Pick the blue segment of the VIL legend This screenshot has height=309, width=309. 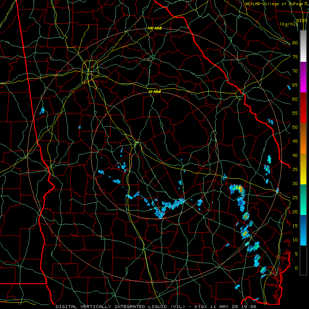point(303,230)
